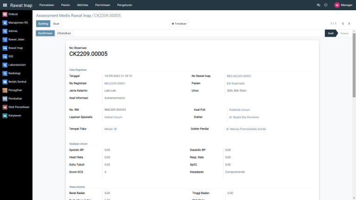Open the Rawat Jalan module icon
Viewport: 356px width, 200px height.
tap(5, 40)
